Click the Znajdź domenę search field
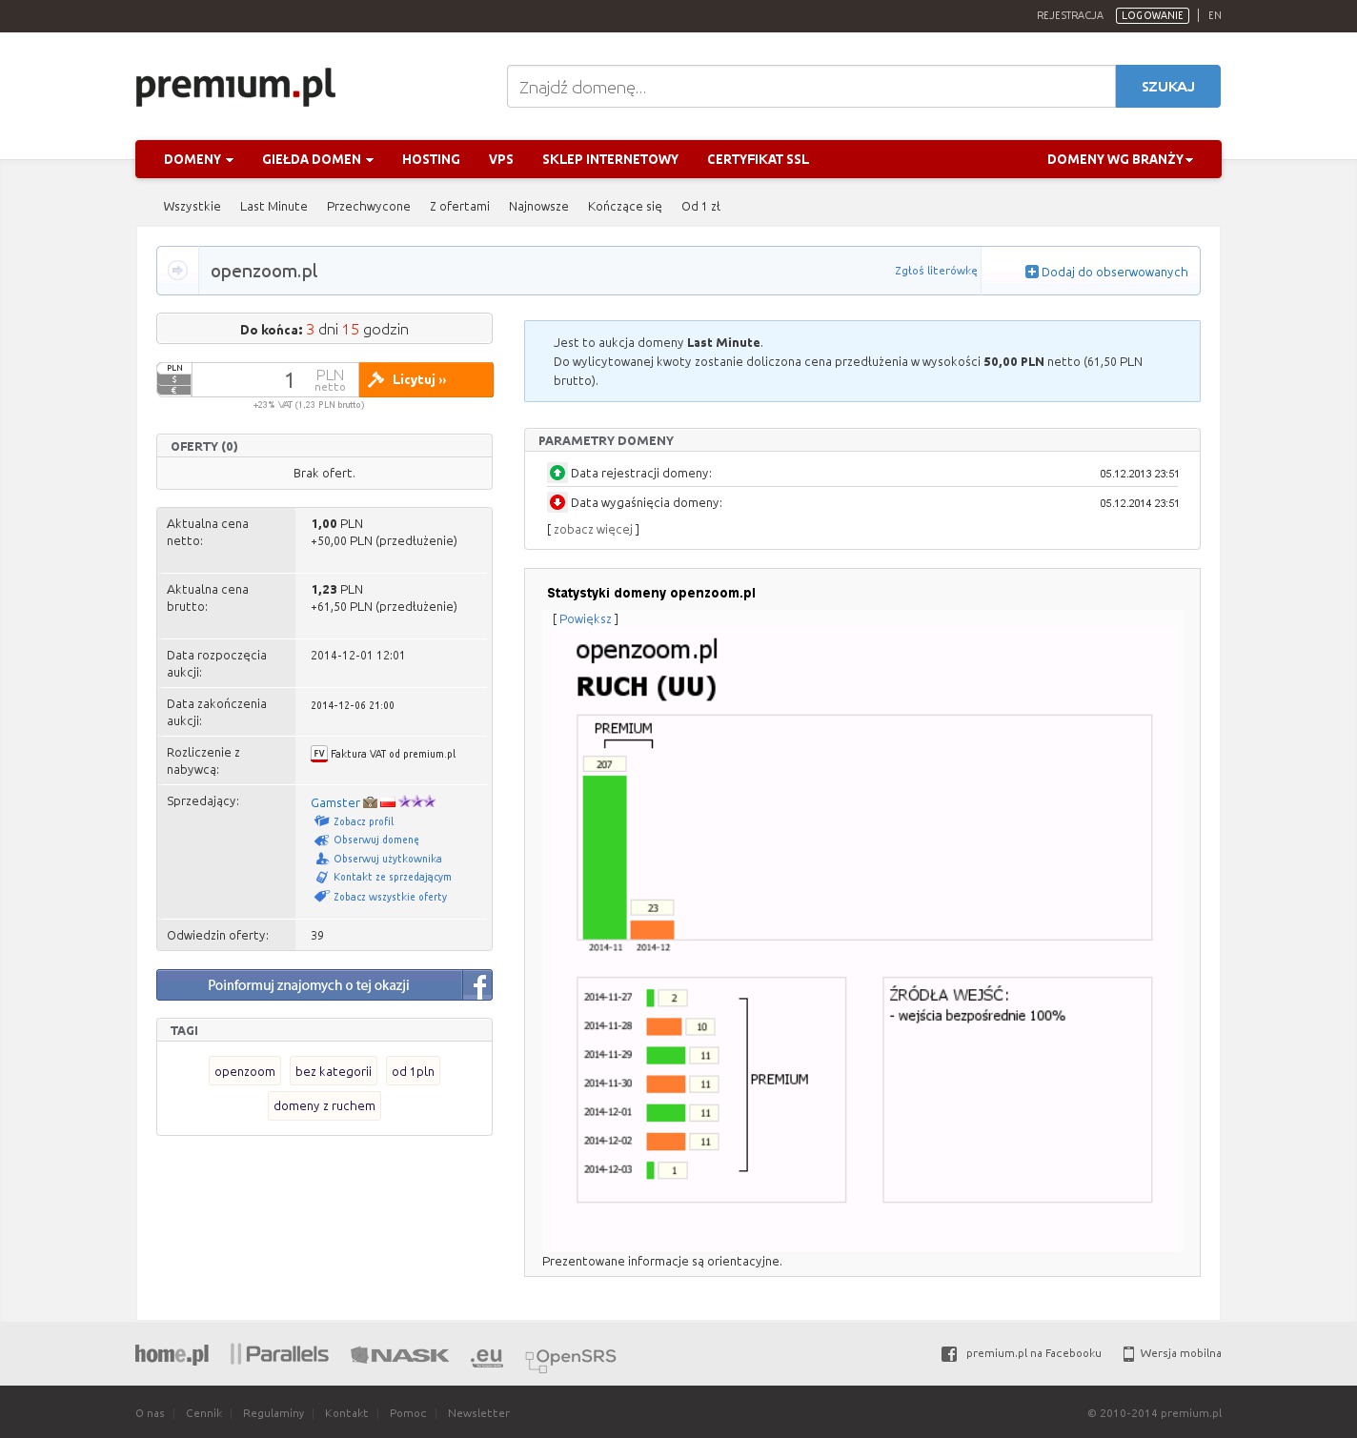 coord(810,87)
